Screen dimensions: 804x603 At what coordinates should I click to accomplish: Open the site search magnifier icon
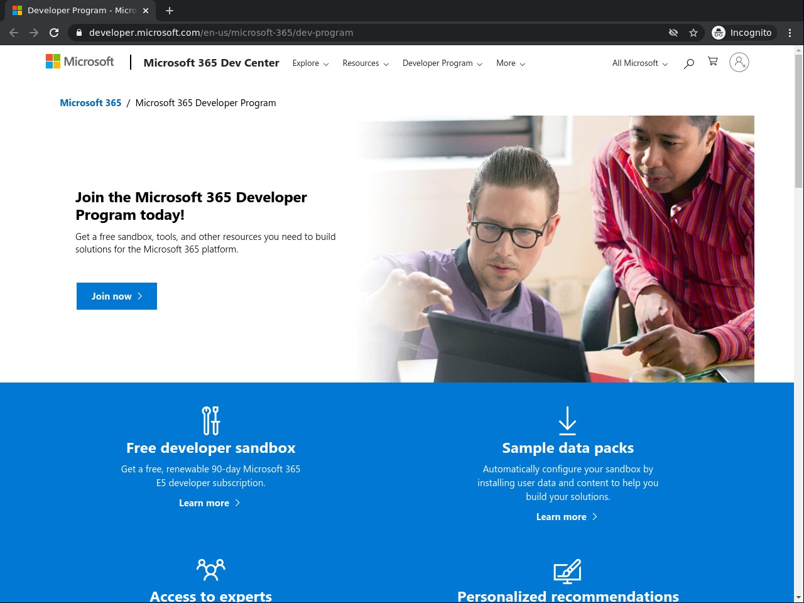click(x=689, y=63)
